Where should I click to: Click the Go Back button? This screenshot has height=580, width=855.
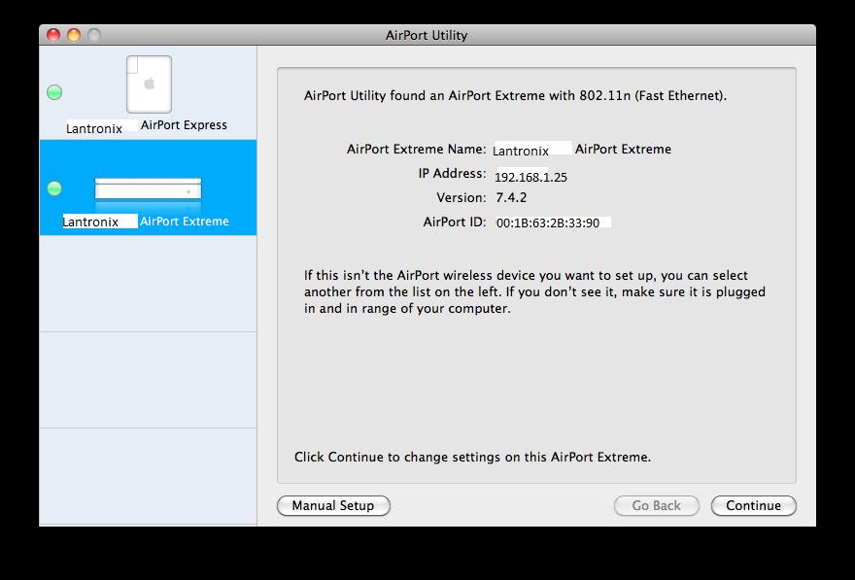(x=656, y=505)
